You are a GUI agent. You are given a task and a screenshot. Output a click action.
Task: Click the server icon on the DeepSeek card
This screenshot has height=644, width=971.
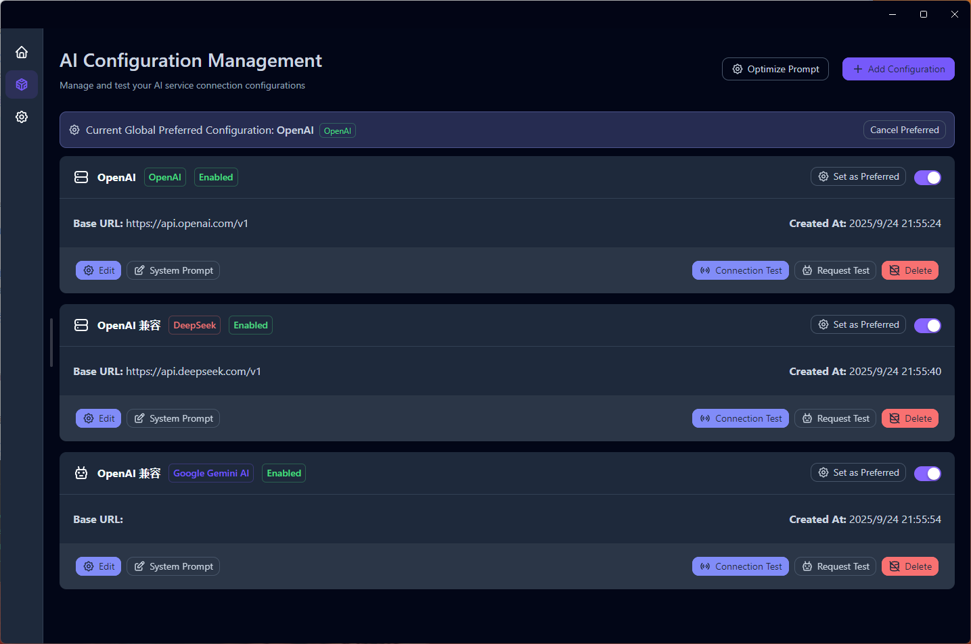(81, 325)
